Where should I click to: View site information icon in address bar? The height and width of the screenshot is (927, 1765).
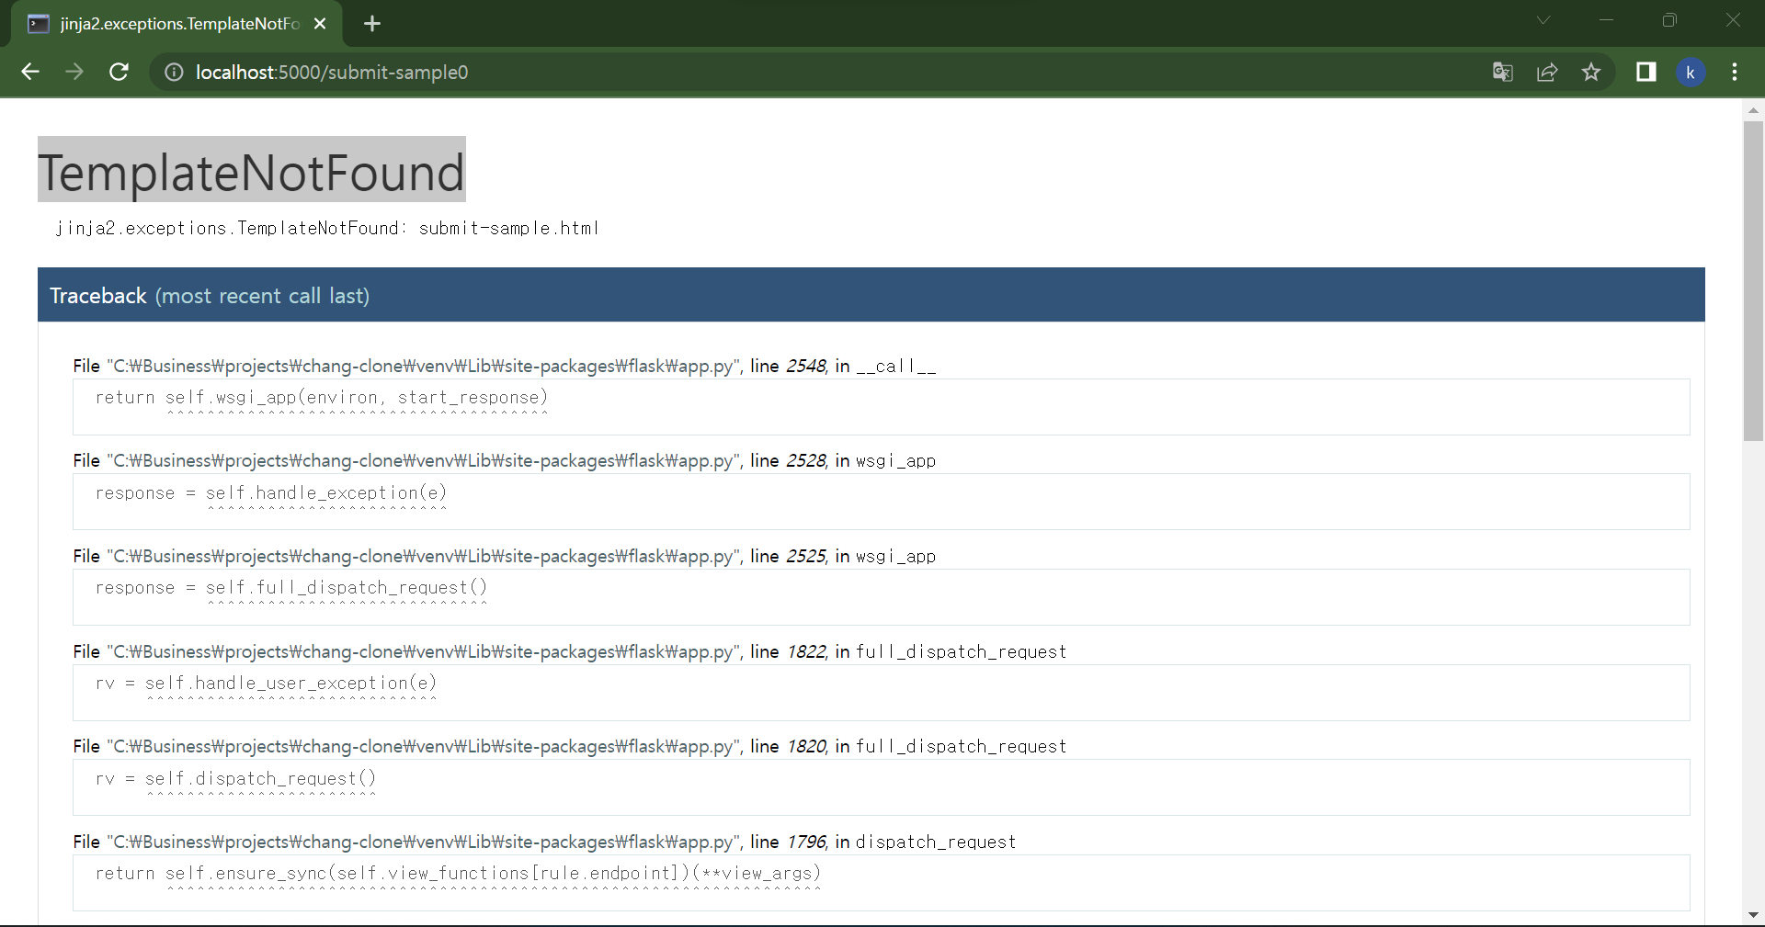tap(174, 72)
